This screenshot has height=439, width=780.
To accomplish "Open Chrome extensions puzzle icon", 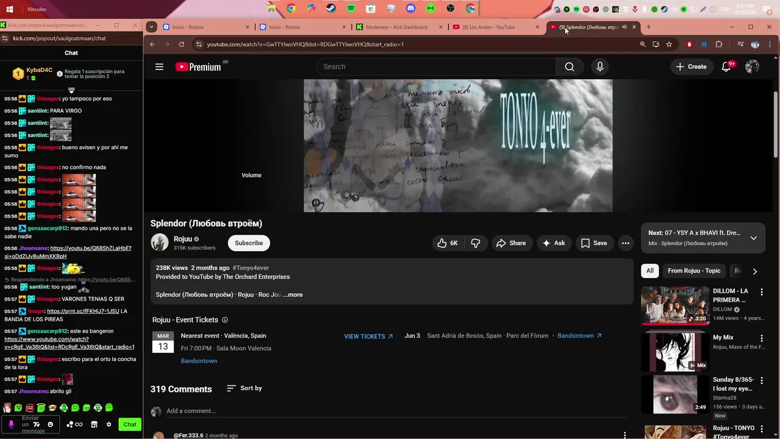I will pos(719,44).
